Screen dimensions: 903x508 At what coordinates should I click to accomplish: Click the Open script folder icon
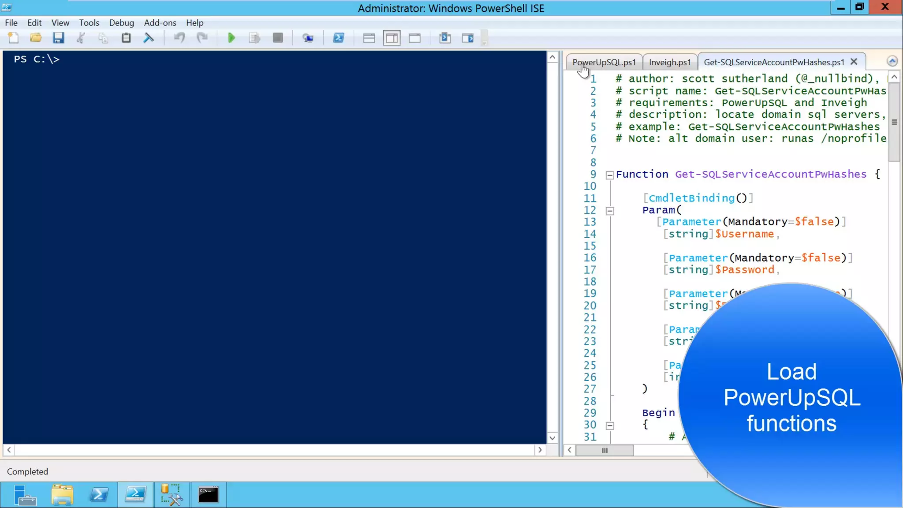pyautogui.click(x=36, y=38)
